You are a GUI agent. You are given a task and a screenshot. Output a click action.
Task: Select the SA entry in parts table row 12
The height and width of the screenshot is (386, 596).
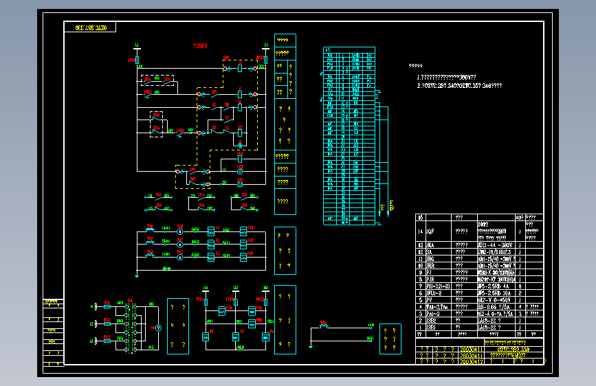pyautogui.click(x=429, y=252)
